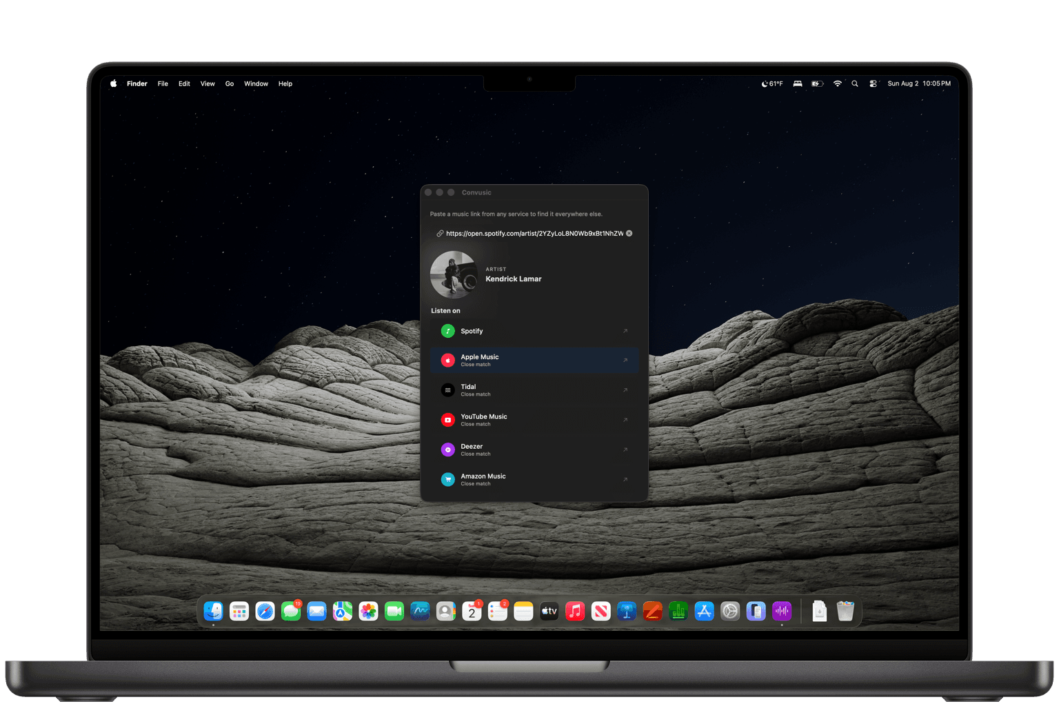
Task: Click the black Tidal service icon
Action: [447, 390]
